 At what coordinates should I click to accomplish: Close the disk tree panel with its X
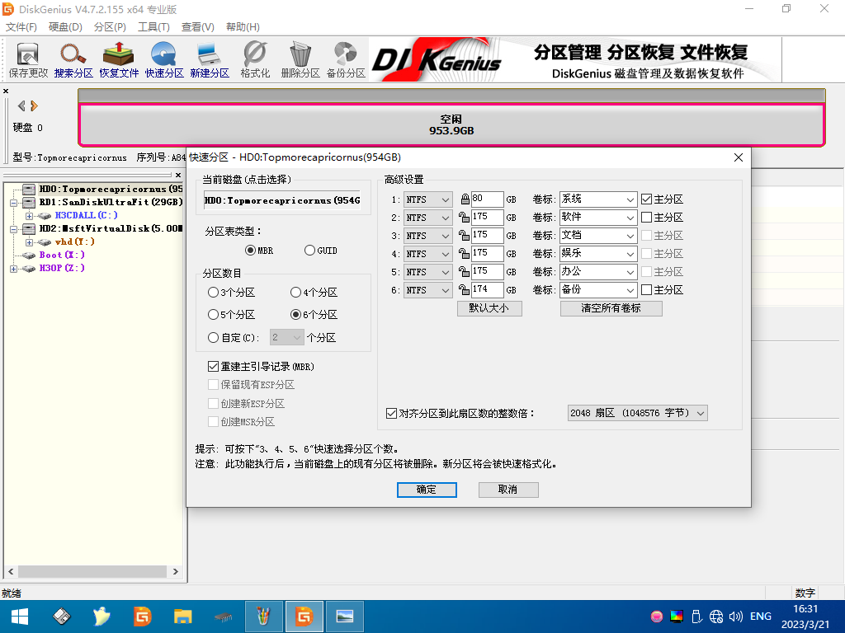(x=178, y=175)
